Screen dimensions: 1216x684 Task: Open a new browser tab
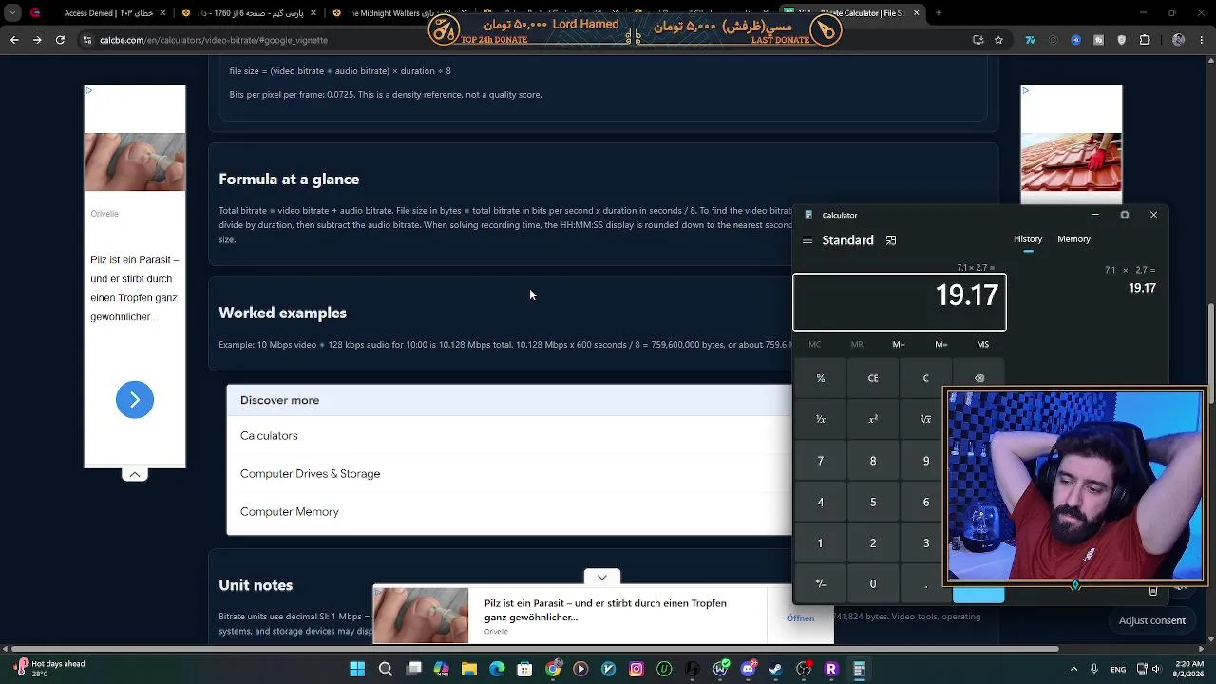[x=939, y=13]
